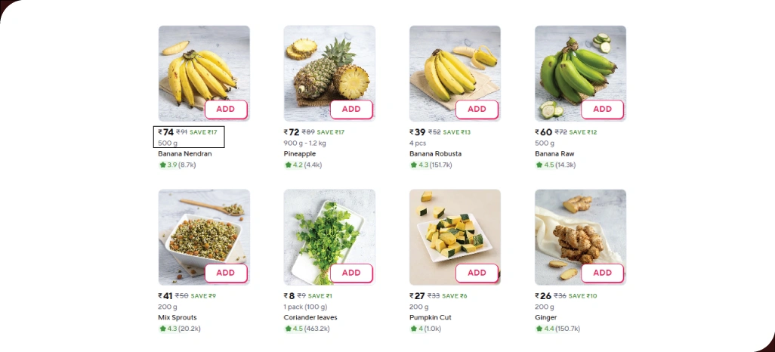Viewport: 775px width, 352px height.
Task: Add Ginger to cart
Action: coord(602,273)
